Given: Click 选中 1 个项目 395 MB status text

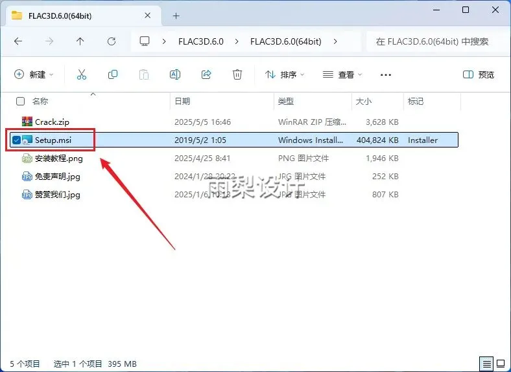Looking at the screenshot, I should 95,364.
